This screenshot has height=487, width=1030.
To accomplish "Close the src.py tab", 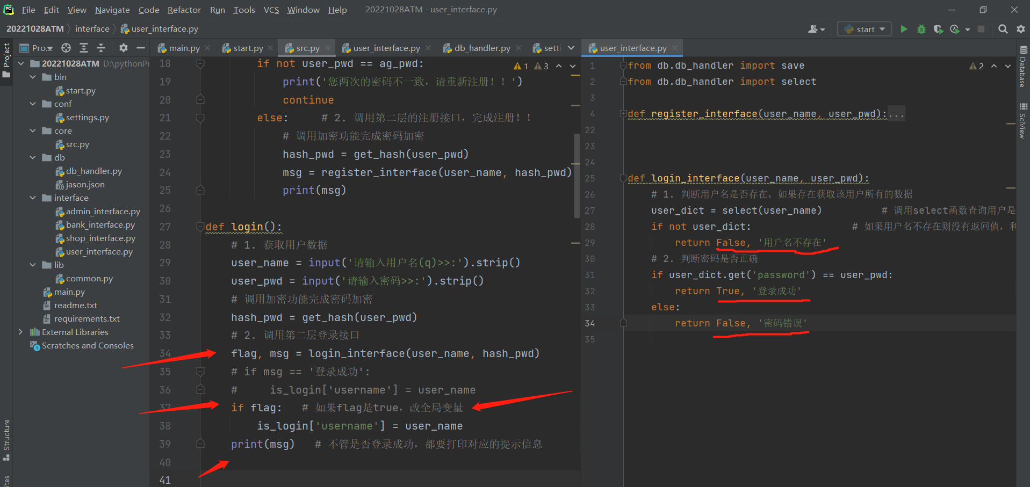I will (327, 48).
